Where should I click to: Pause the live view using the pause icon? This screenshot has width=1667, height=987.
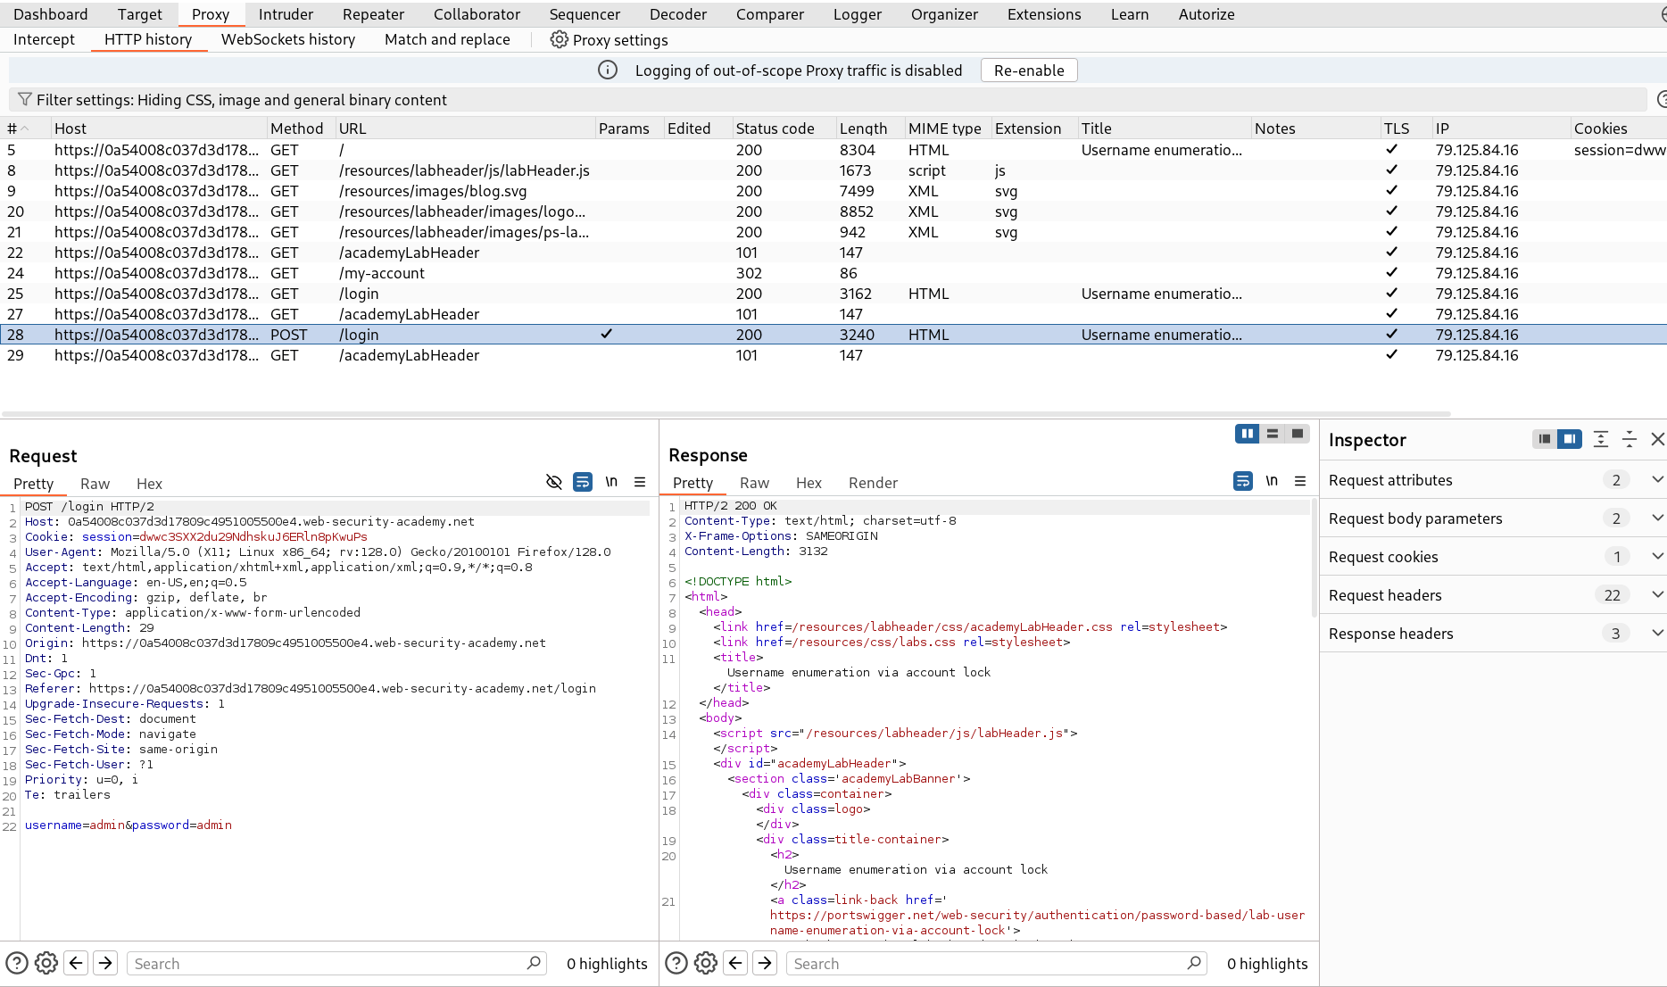click(1247, 434)
